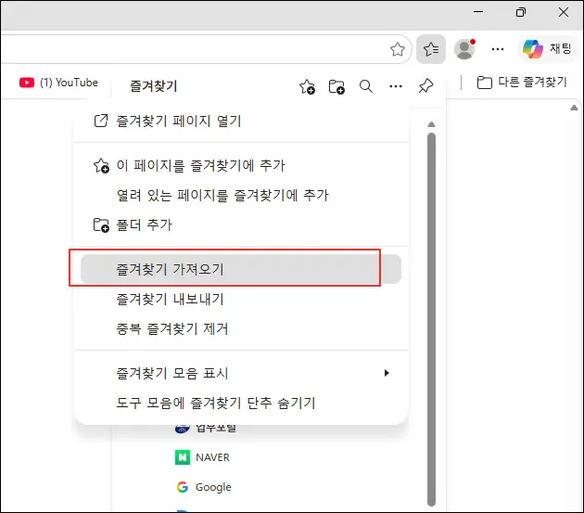Open NAVER favorite
Screen dimensions: 584x513
tap(202, 457)
